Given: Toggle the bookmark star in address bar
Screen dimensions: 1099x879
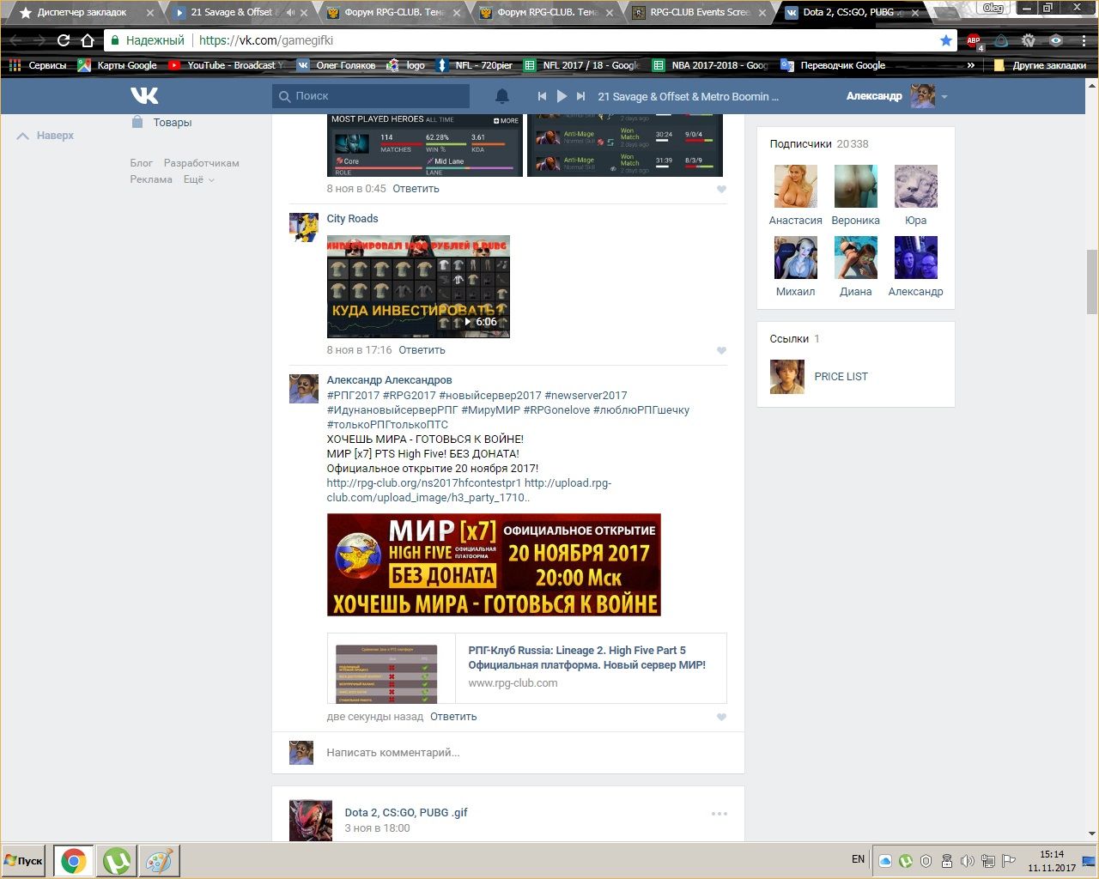Looking at the screenshot, I should coord(946,40).
